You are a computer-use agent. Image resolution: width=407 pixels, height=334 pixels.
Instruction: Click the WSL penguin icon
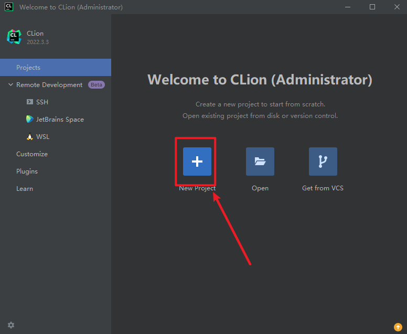pyautogui.click(x=30, y=136)
